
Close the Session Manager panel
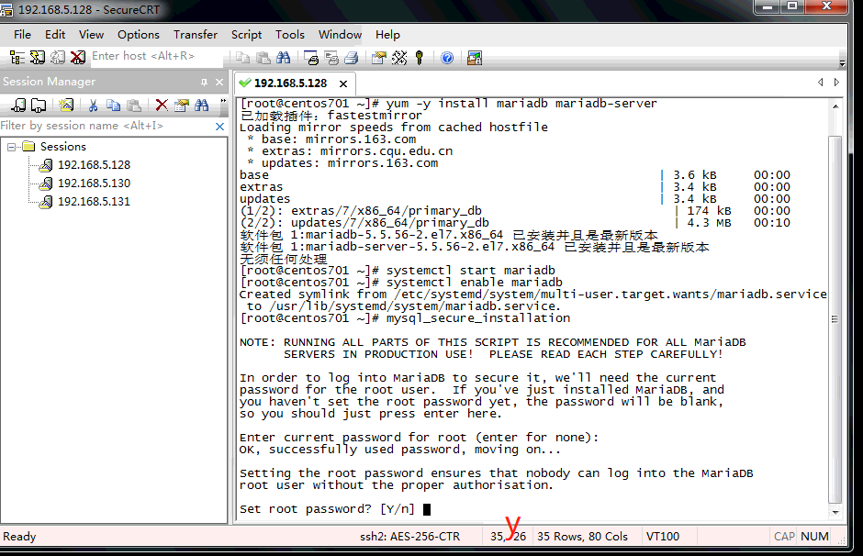(x=219, y=82)
